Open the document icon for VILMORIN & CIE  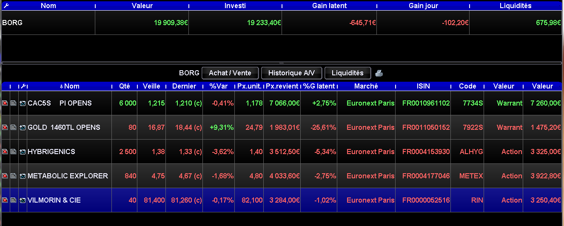(x=13, y=200)
